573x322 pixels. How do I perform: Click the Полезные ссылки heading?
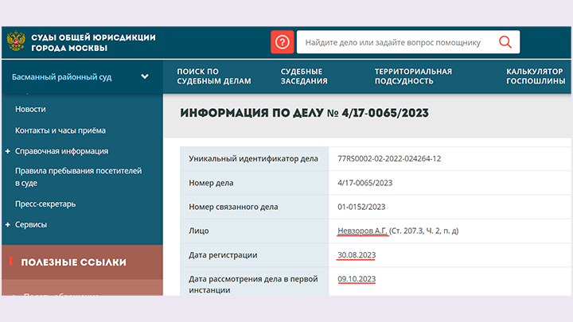tap(73, 262)
